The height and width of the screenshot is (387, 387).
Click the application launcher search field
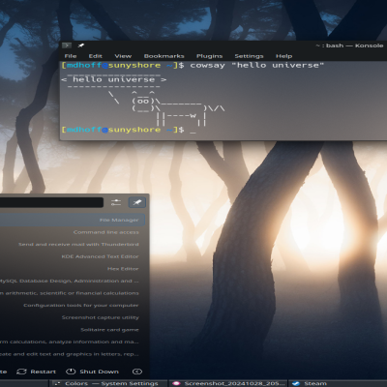coord(51,202)
